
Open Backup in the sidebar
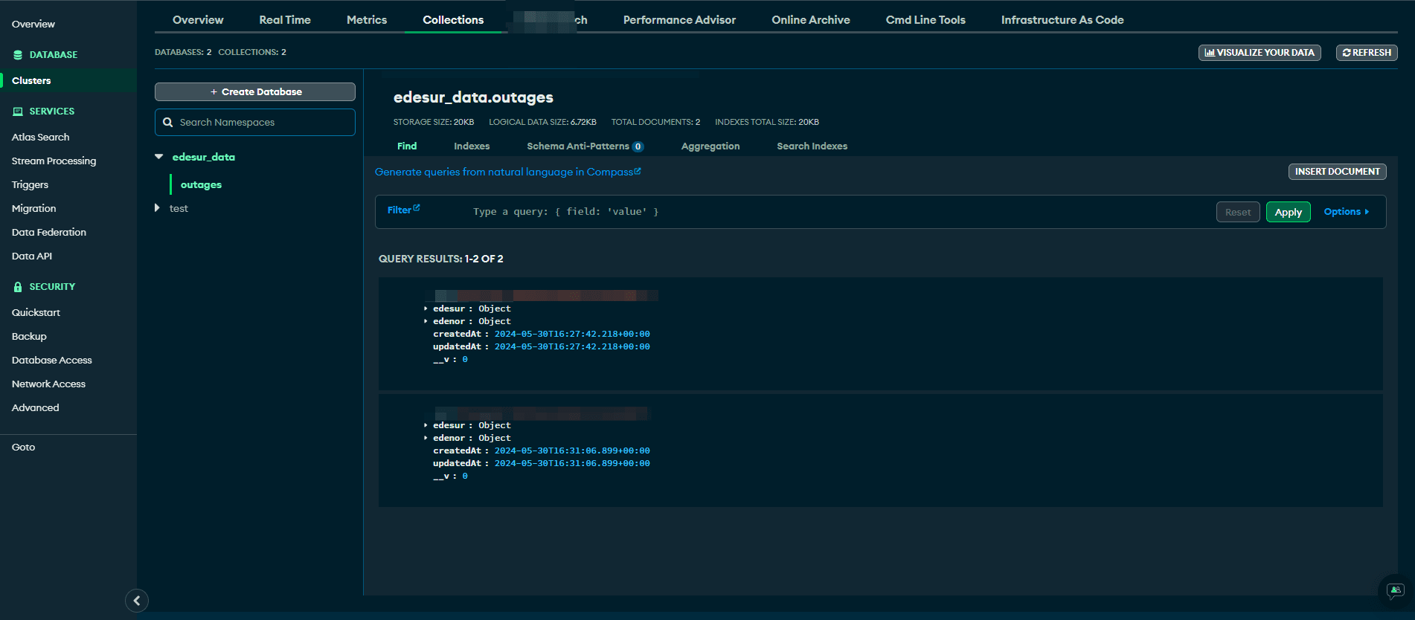tap(29, 337)
